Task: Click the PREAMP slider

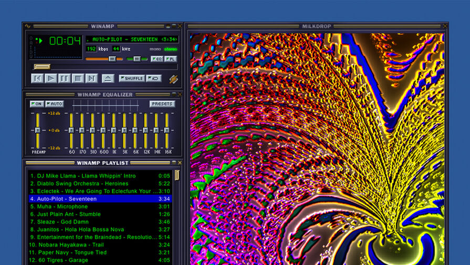Action: 37,131
